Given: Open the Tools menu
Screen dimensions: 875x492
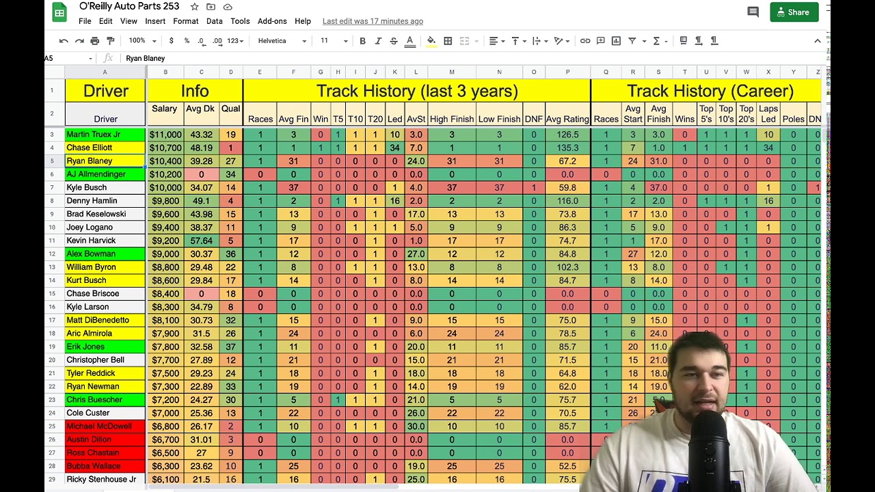Looking at the screenshot, I should [x=240, y=21].
